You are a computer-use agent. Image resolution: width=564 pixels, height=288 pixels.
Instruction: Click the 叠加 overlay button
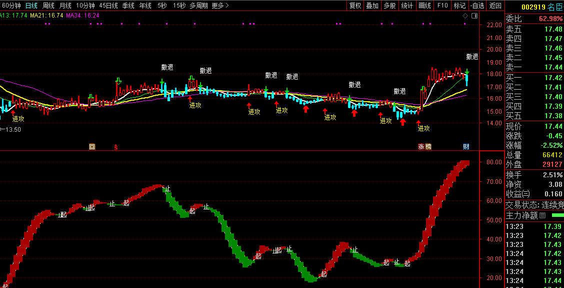click(x=372, y=6)
